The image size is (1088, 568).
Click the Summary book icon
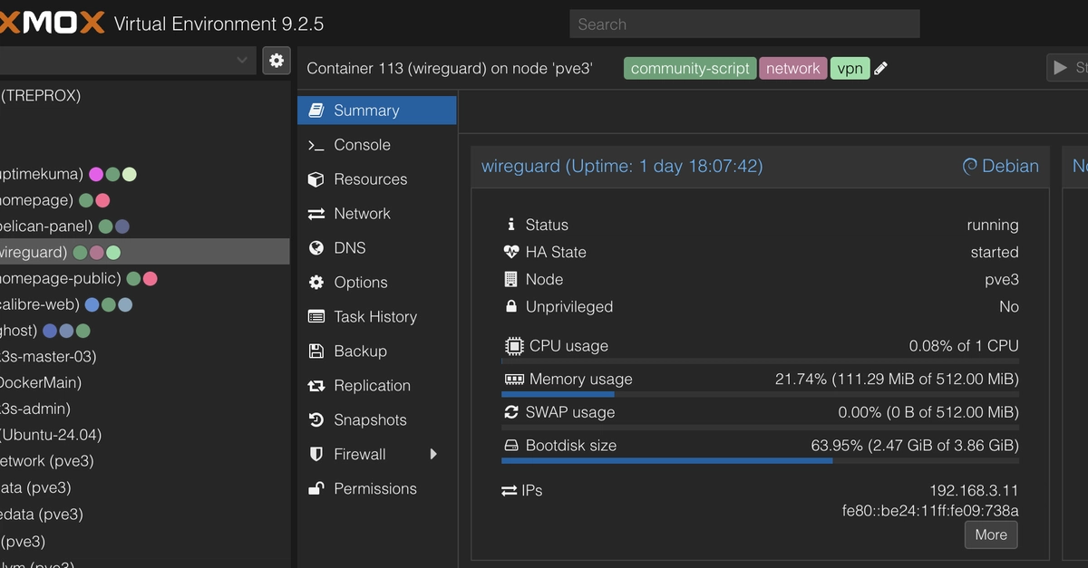316,111
